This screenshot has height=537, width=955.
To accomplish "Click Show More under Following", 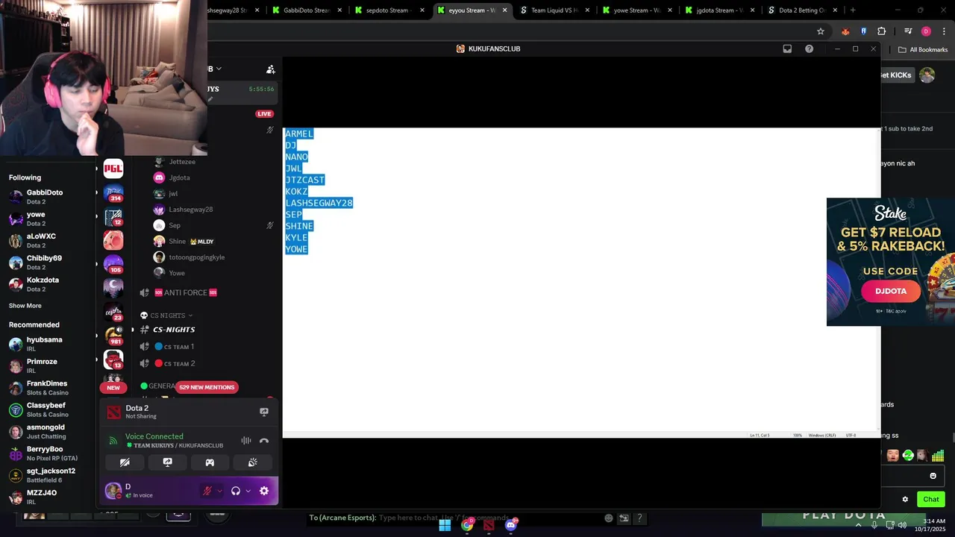I will point(25,306).
